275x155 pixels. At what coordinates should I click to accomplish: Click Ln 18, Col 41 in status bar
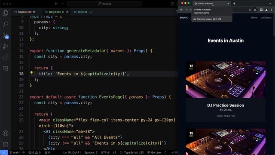72,152
